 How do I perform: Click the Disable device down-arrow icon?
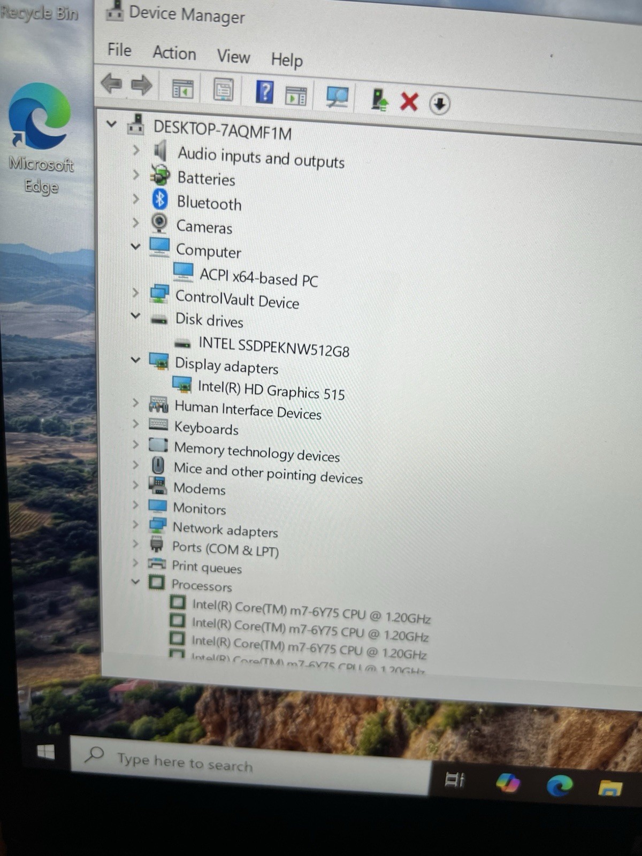[439, 104]
